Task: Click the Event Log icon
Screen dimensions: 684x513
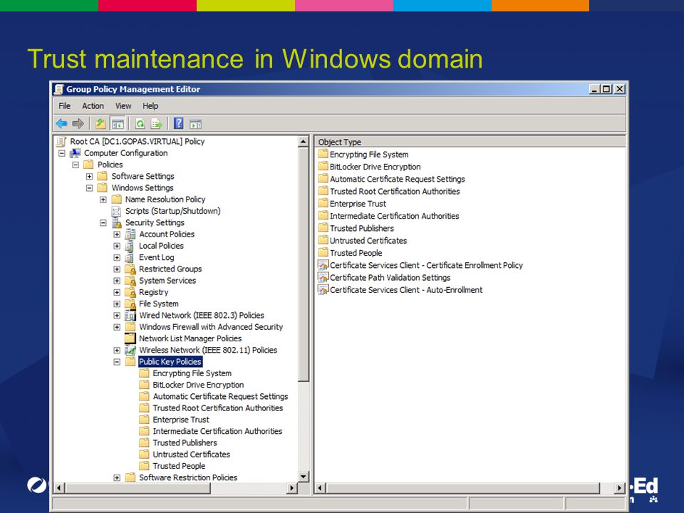Action: 130,258
